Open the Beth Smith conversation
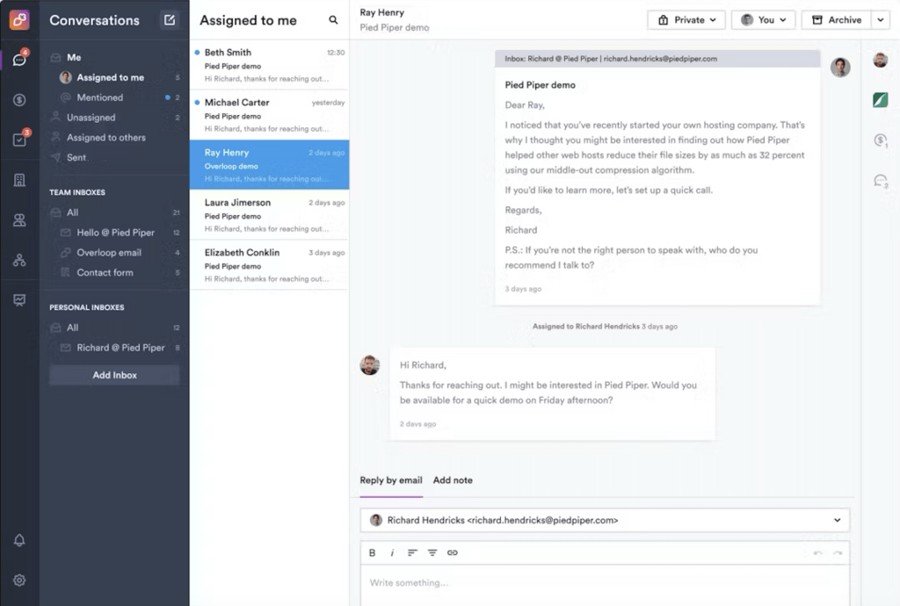Image resolution: width=900 pixels, height=606 pixels. point(269,65)
